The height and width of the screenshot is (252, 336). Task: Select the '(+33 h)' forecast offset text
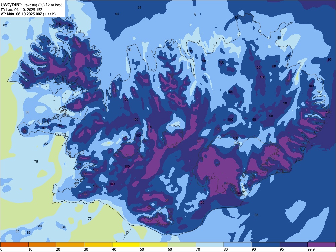(49, 14)
